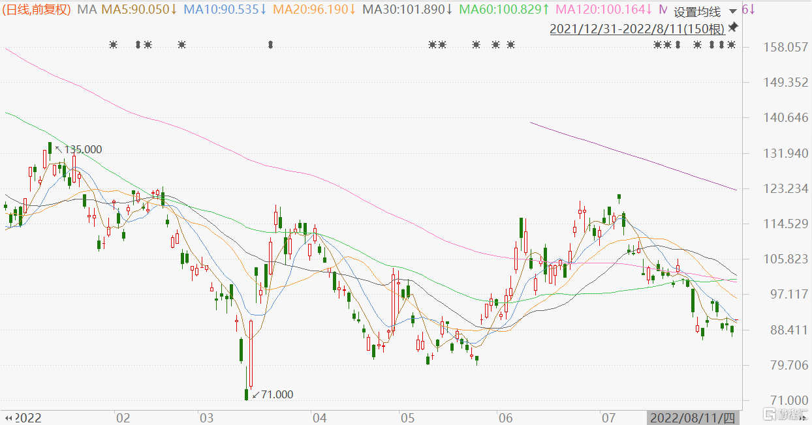Image resolution: width=812 pixels, height=425 pixels.
Task: Click the MA30:101.890 indicator label
Action: 408,10
